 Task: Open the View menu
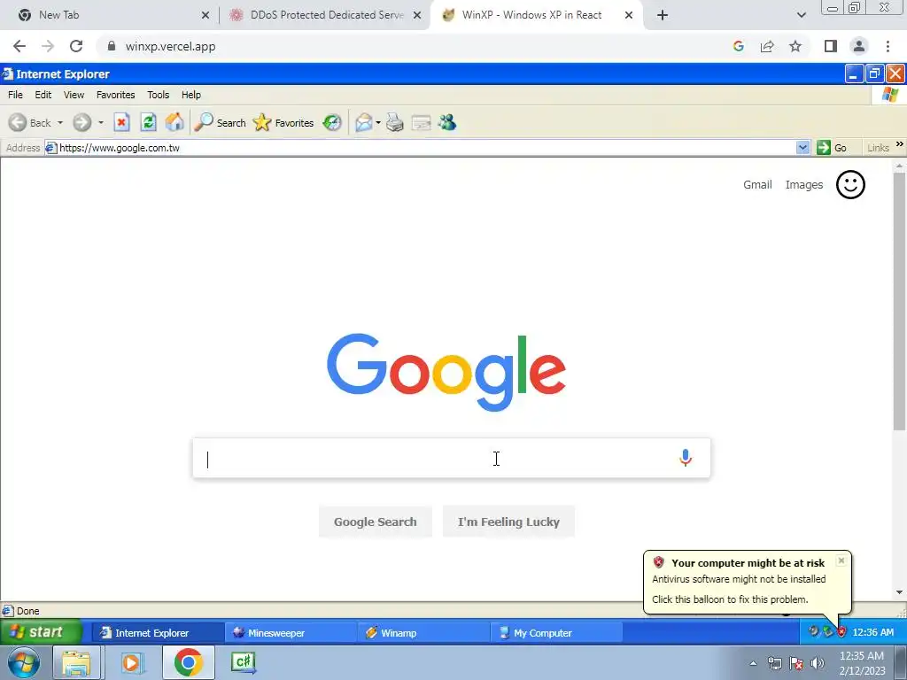point(74,95)
